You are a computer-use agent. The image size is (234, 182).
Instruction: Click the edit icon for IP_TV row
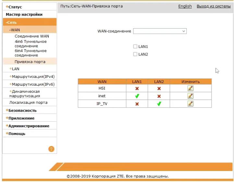[x=191, y=104]
